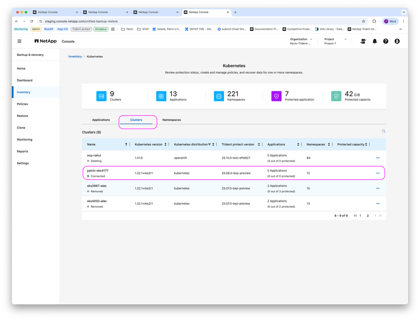Sort by Applications column

coord(298,145)
